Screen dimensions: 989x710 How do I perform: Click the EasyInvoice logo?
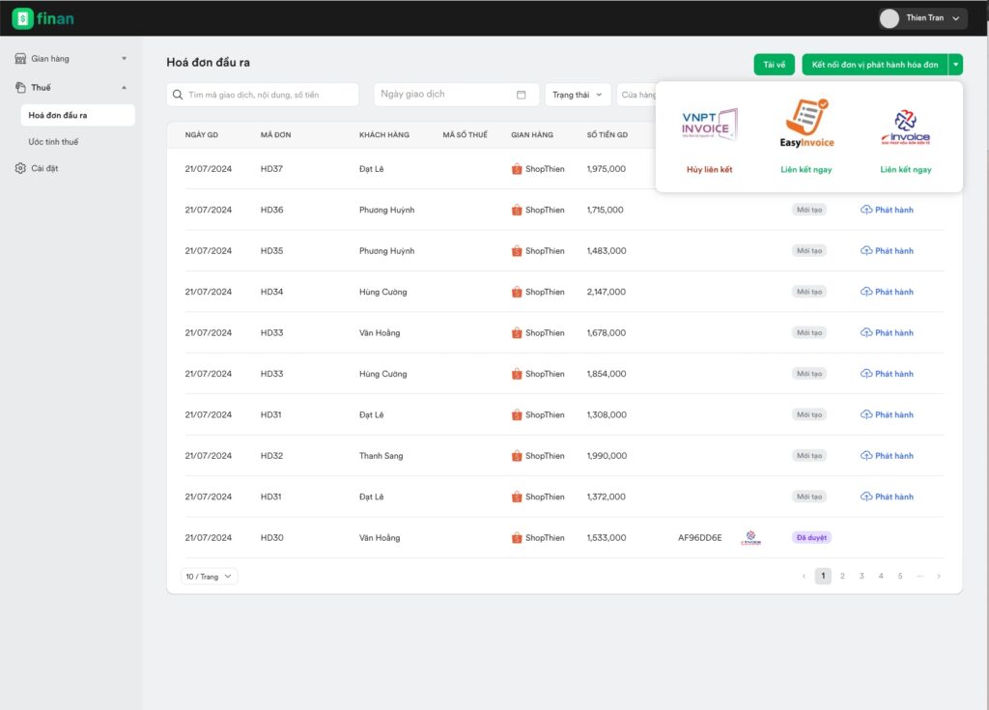click(x=806, y=123)
